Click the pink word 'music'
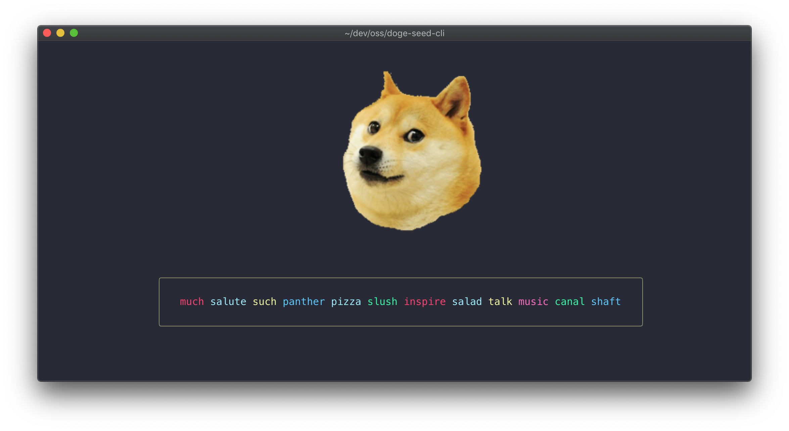The image size is (789, 431). [533, 302]
